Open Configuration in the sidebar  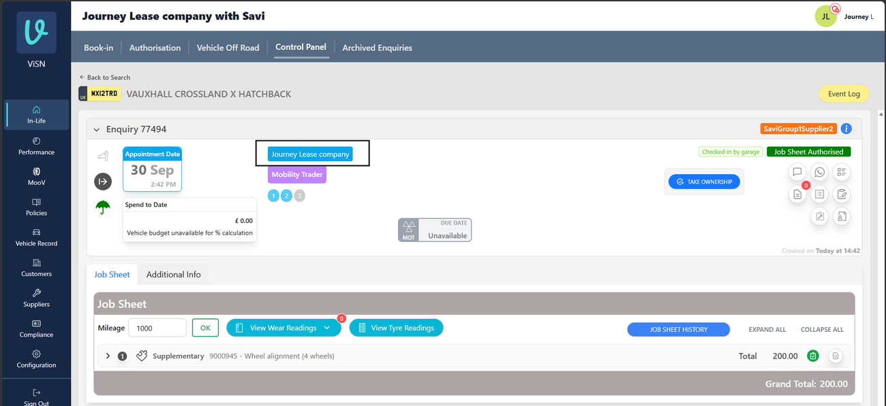pos(37,358)
